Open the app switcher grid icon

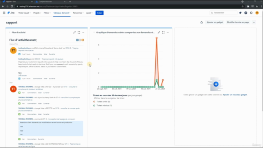4,13
